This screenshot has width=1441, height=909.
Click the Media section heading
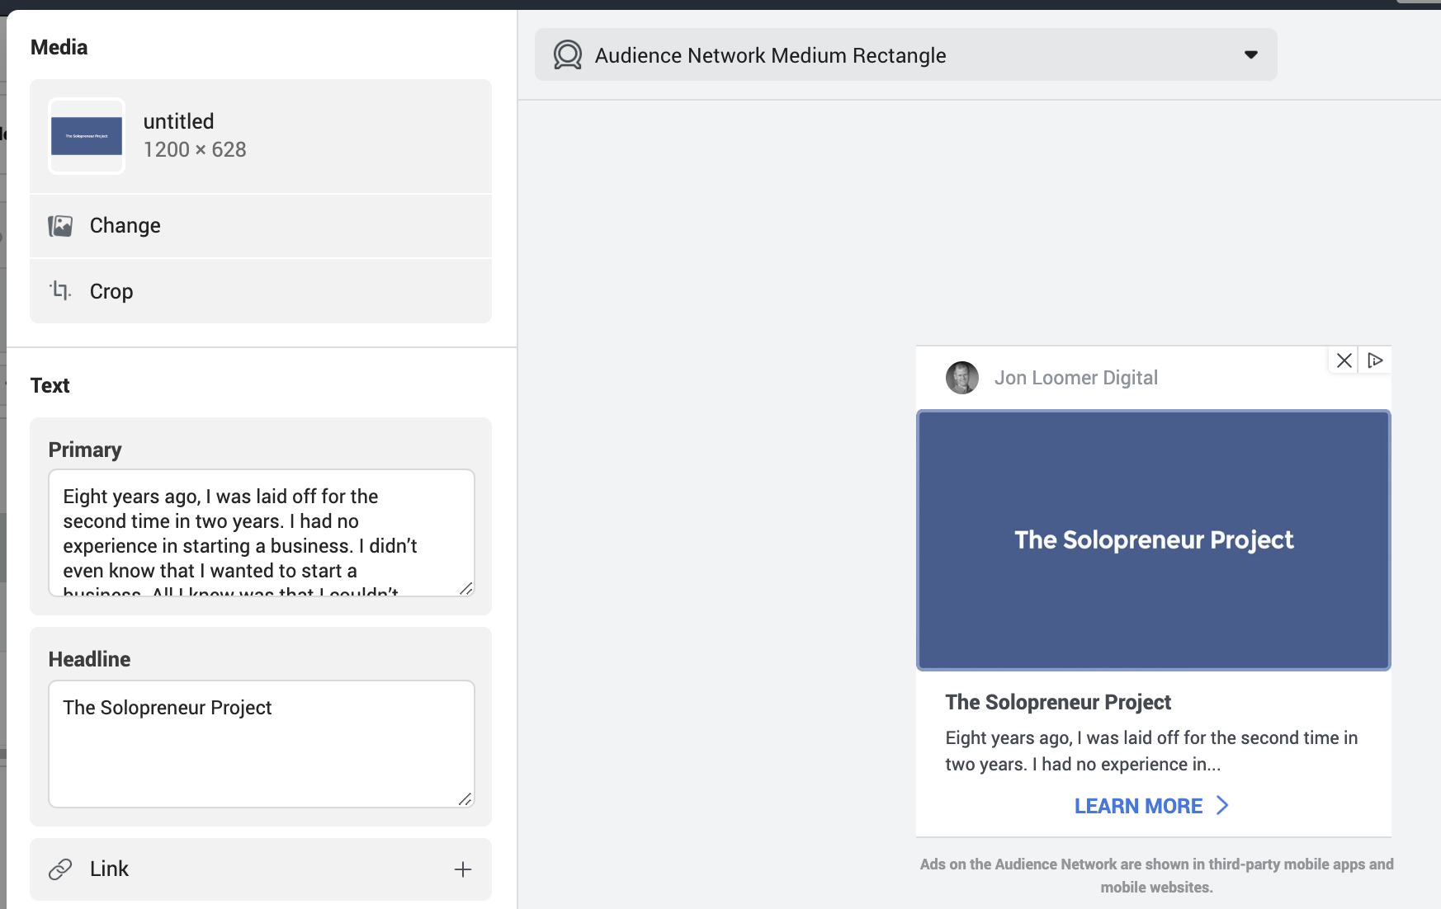pos(59,47)
